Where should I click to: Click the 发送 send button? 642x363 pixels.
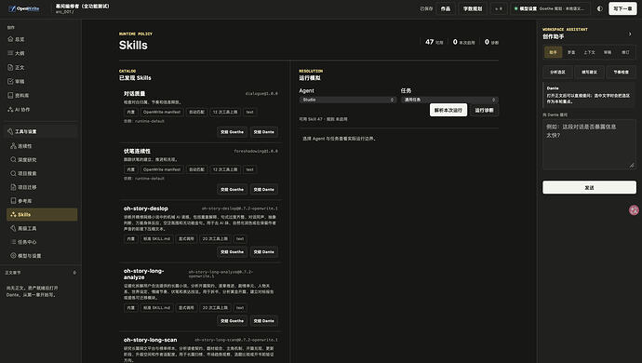point(589,187)
